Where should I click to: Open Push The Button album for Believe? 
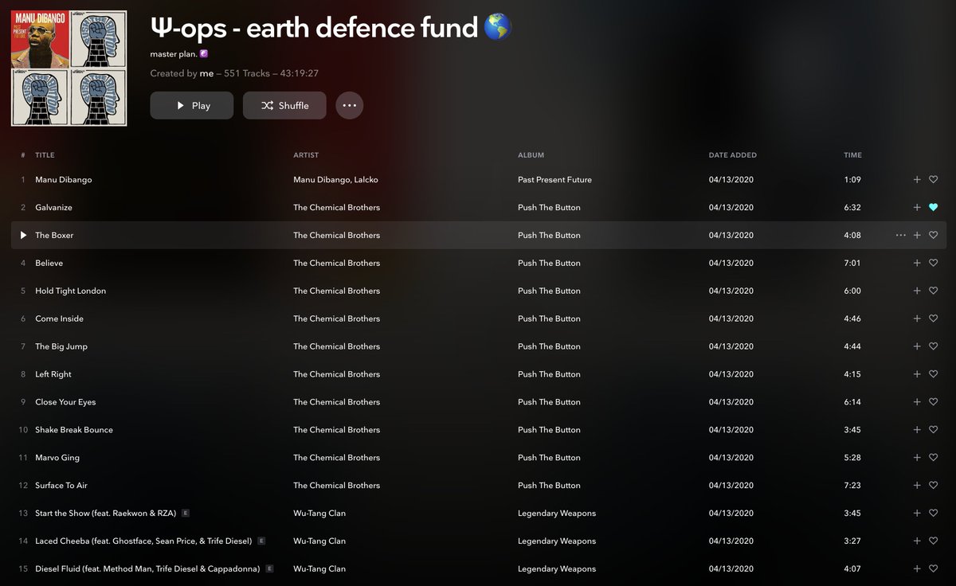point(549,264)
